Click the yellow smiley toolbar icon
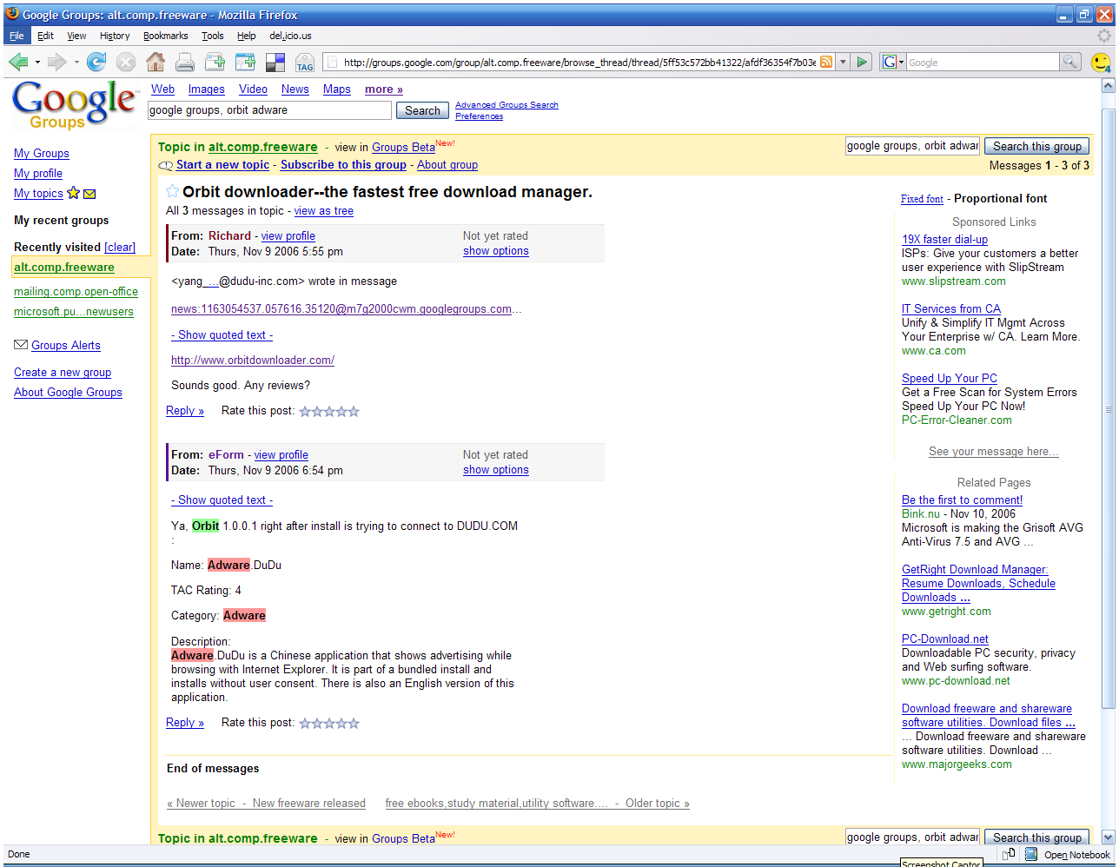1119x867 pixels. tap(1101, 62)
